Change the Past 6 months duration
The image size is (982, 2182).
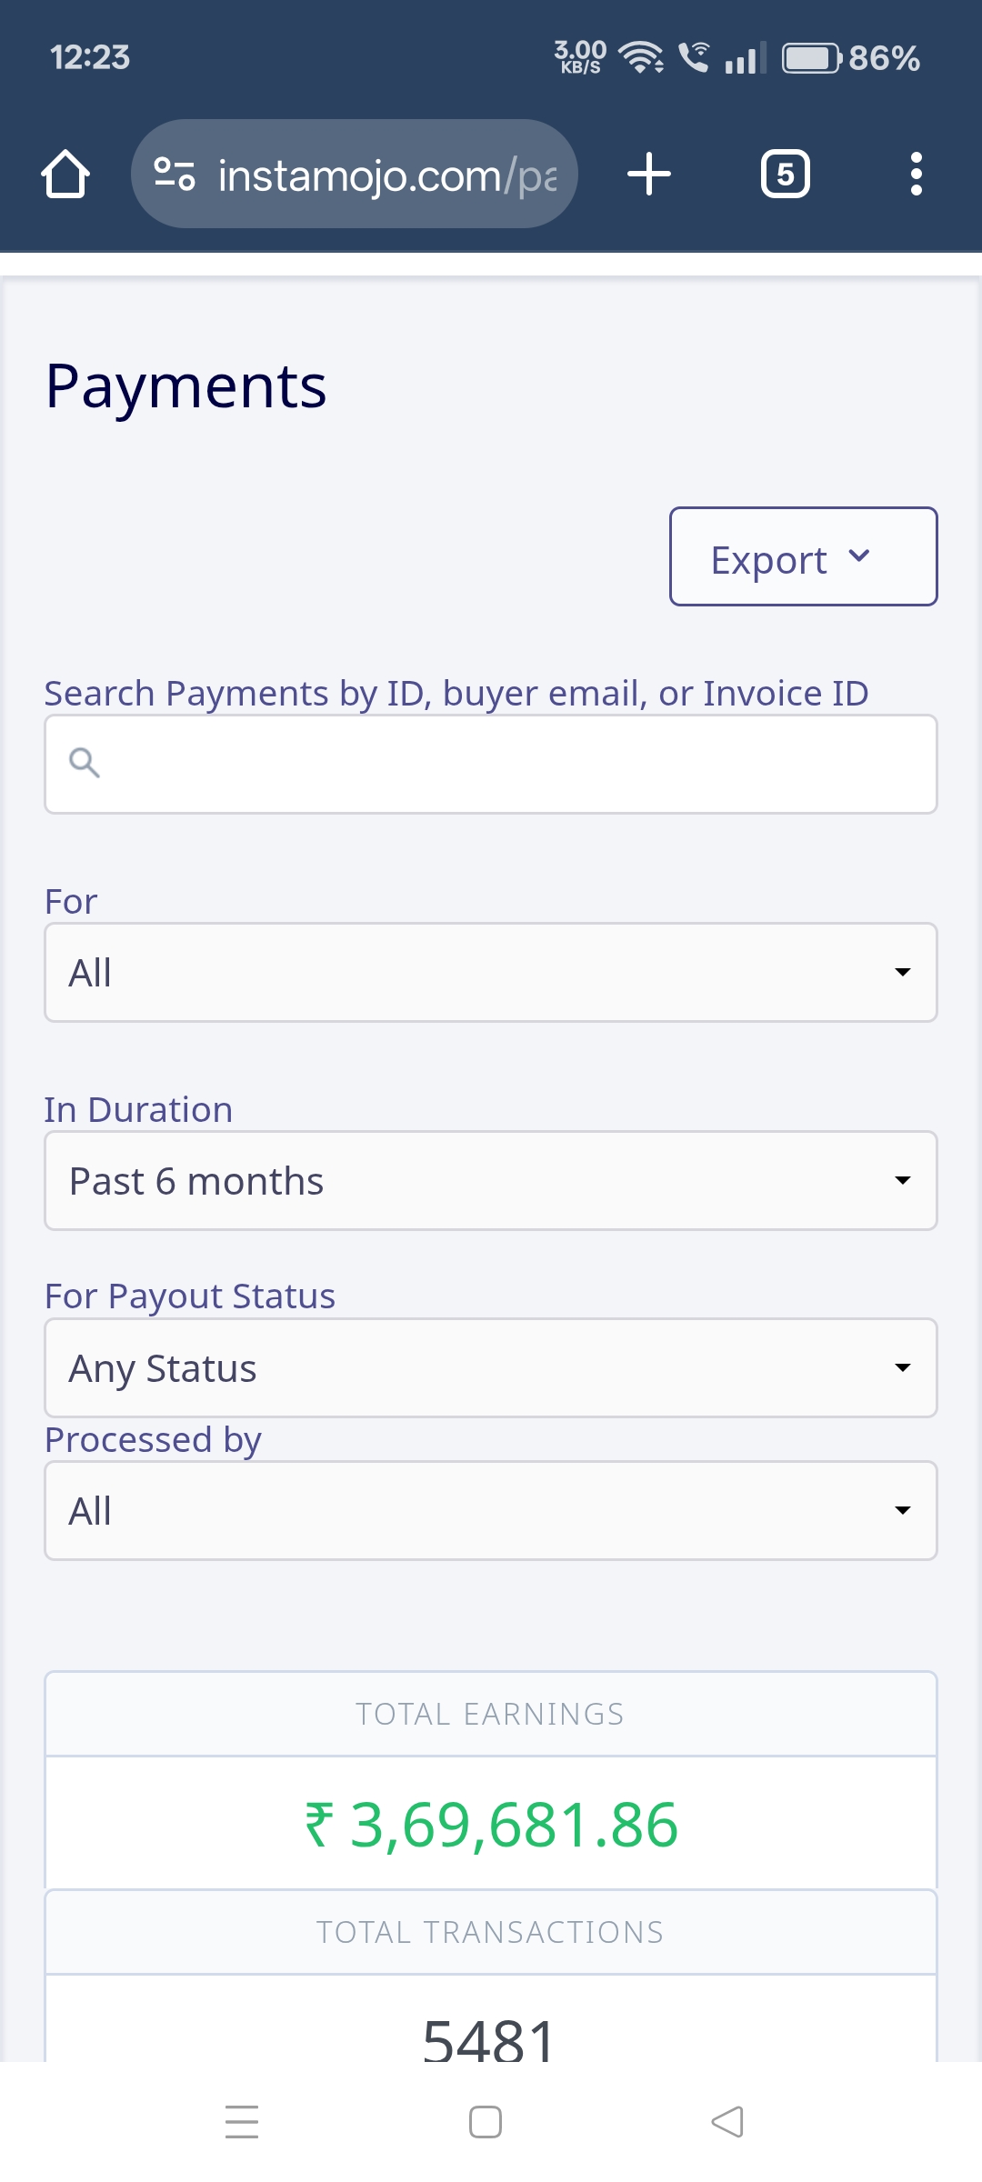491,1181
